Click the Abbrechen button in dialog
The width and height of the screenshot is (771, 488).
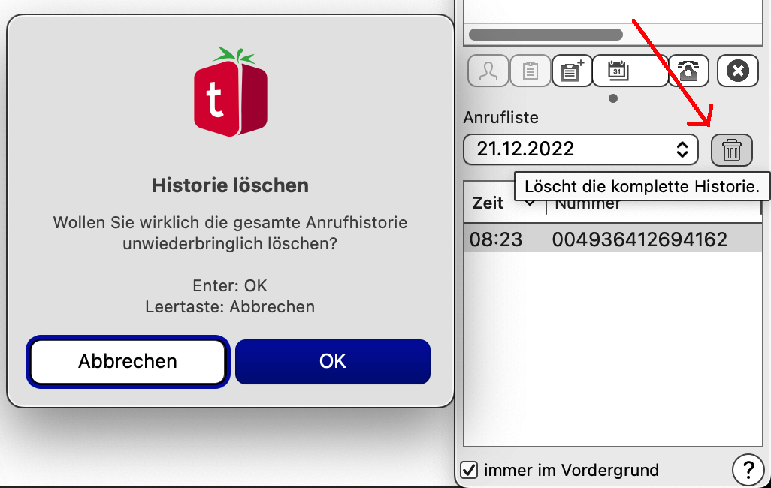coord(128,362)
